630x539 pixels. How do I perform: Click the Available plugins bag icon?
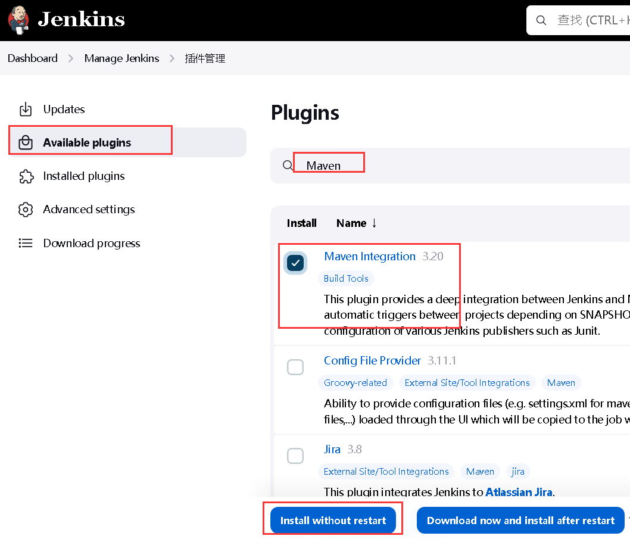click(26, 142)
